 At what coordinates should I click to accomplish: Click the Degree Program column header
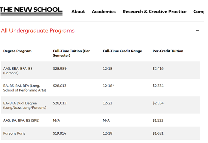[17, 51]
